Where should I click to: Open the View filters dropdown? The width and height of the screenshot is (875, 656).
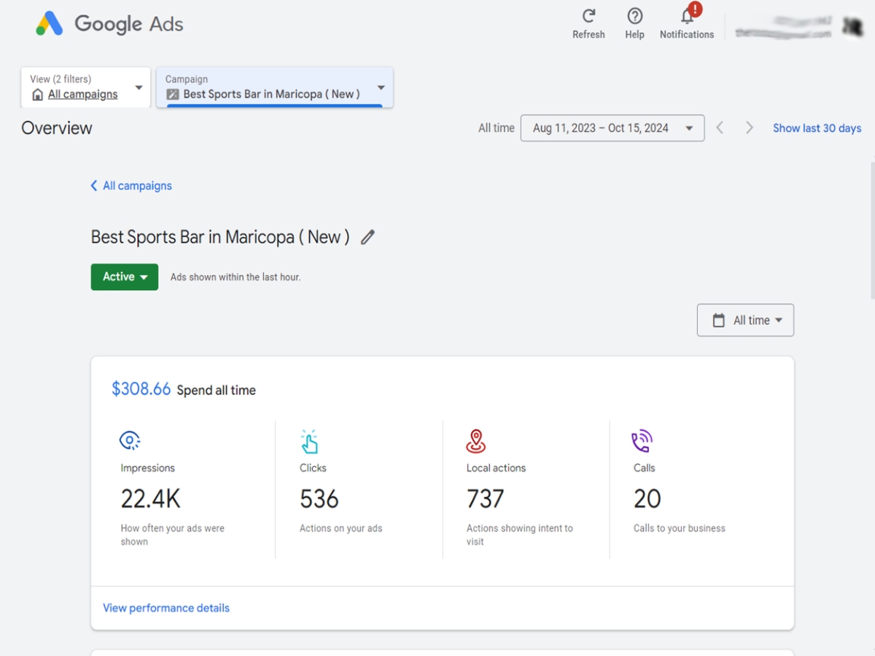point(138,86)
